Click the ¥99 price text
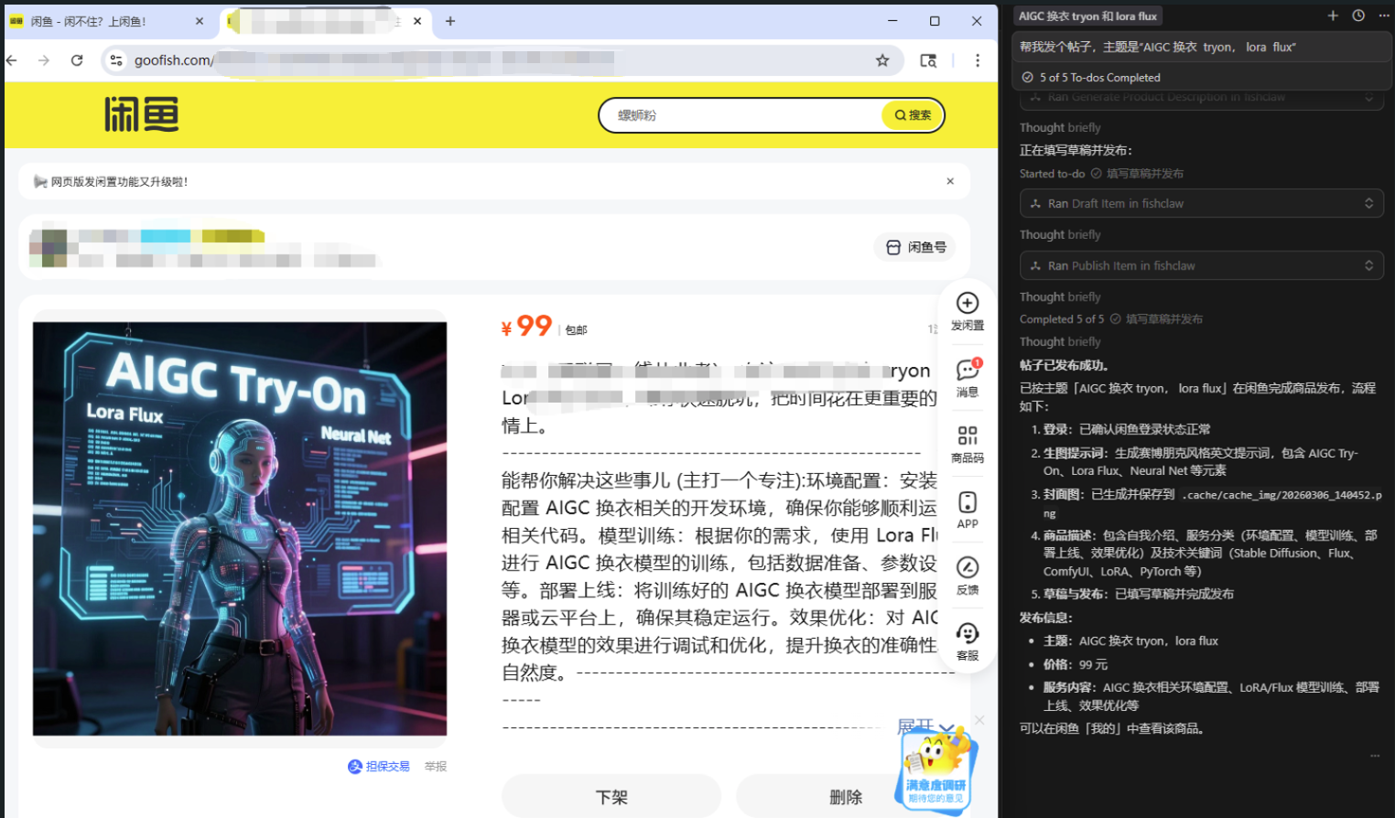The width and height of the screenshot is (1395, 818). coord(526,326)
